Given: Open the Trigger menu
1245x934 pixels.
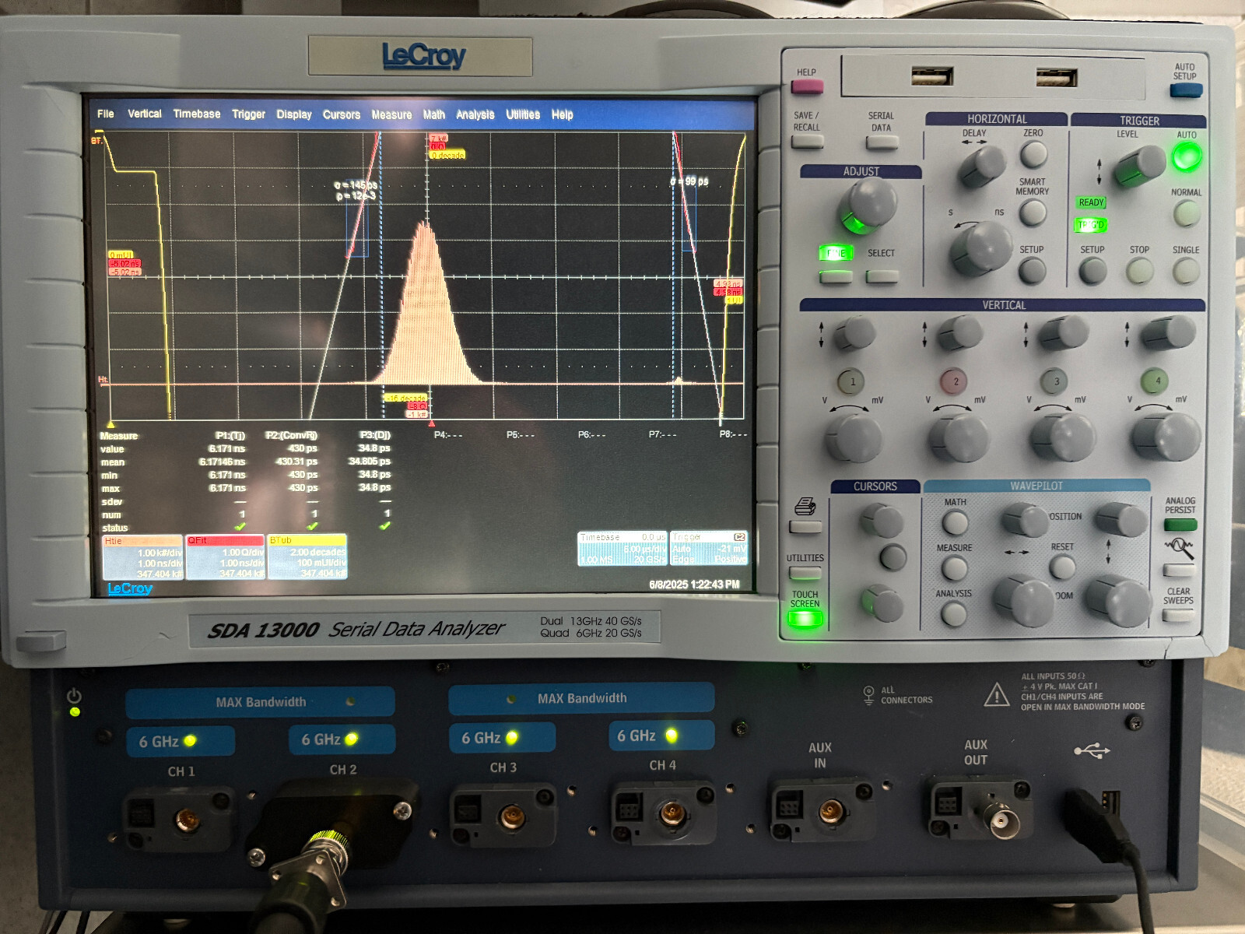Looking at the screenshot, I should [249, 114].
